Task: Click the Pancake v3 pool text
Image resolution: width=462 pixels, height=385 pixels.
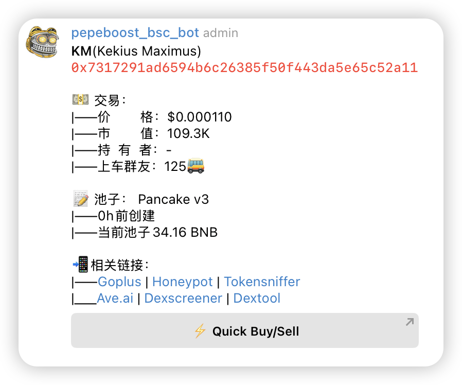Action: [173, 199]
